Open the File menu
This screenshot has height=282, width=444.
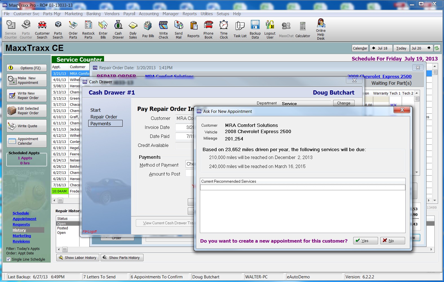pos(7,14)
